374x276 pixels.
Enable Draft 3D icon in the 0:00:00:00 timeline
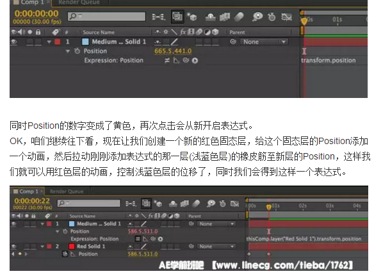(x=191, y=17)
